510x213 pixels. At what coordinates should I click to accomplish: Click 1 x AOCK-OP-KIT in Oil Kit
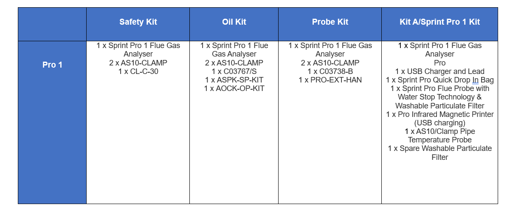point(234,88)
